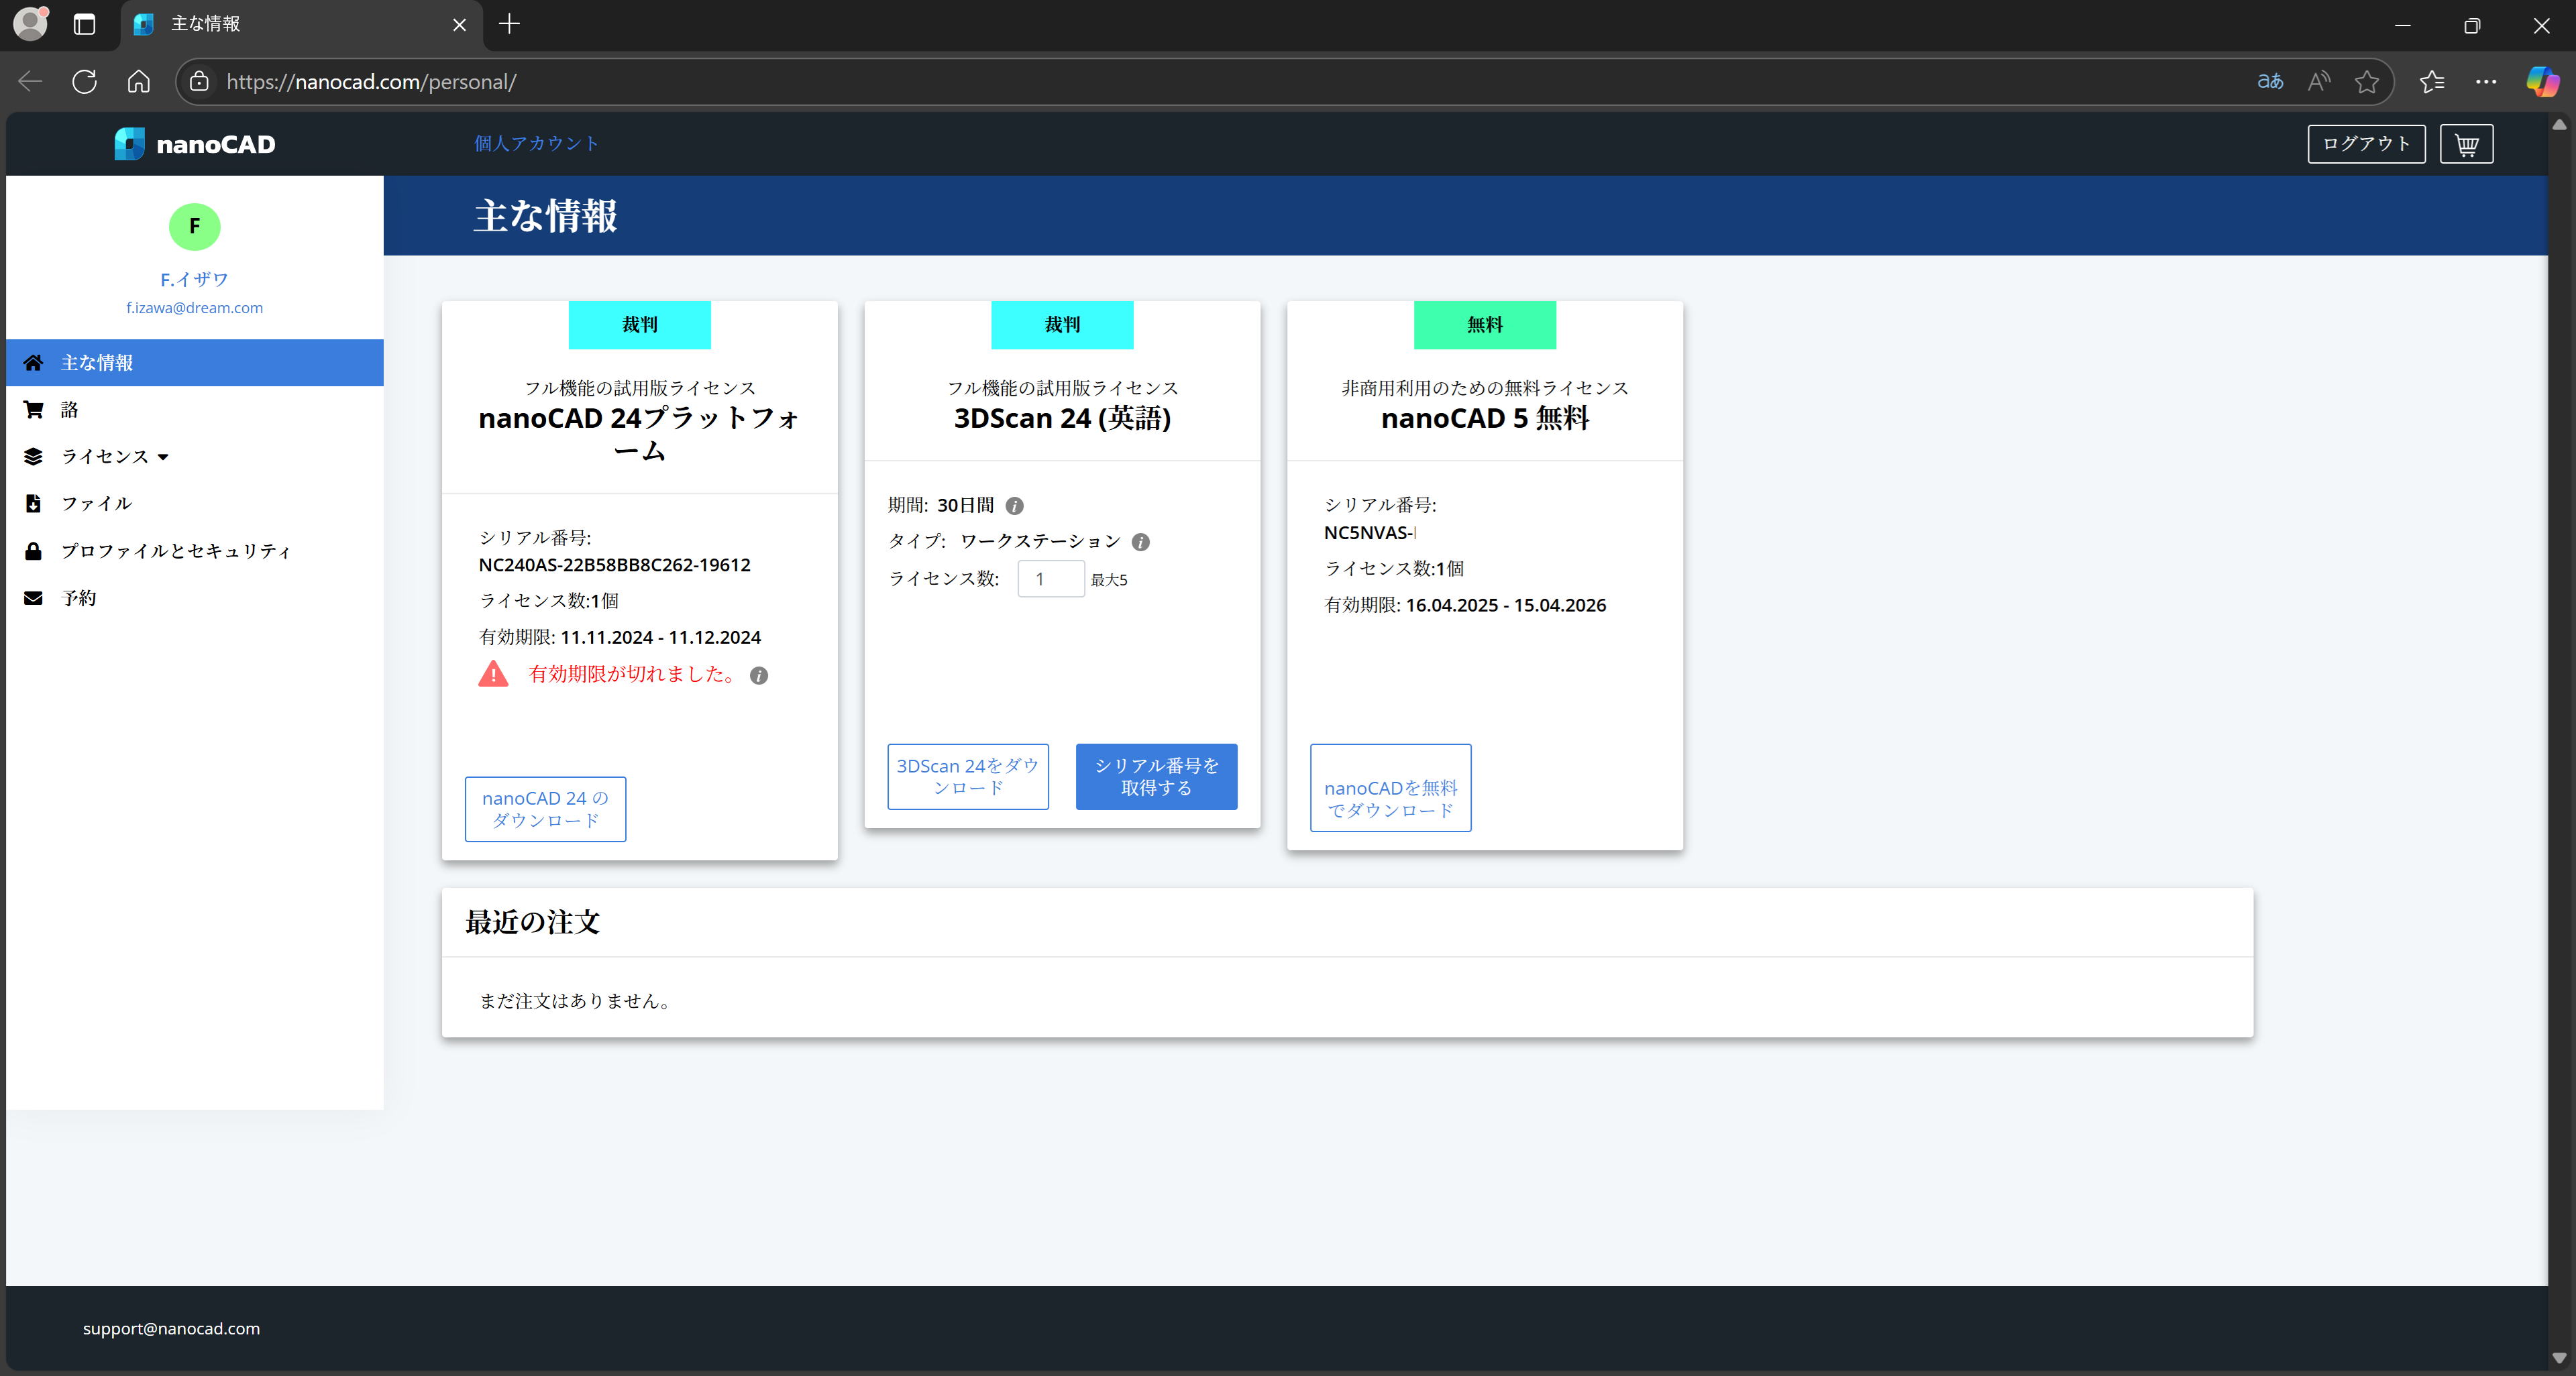Close the 主な情報 tab
Image resolution: width=2576 pixels, height=1376 pixels.
click(x=459, y=25)
